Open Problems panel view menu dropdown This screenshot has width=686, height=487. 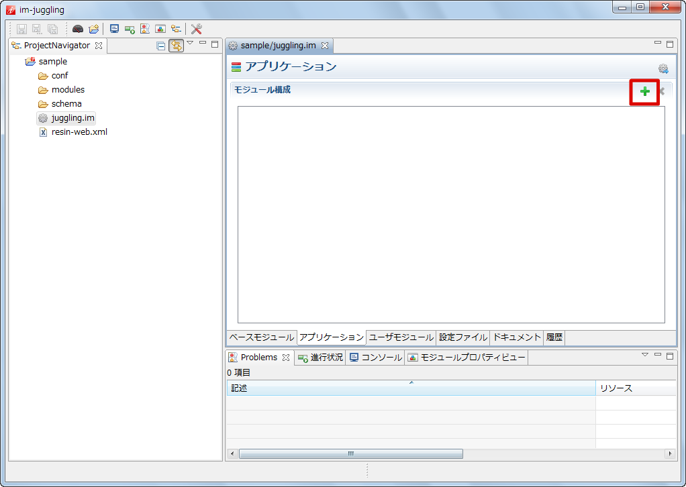644,355
